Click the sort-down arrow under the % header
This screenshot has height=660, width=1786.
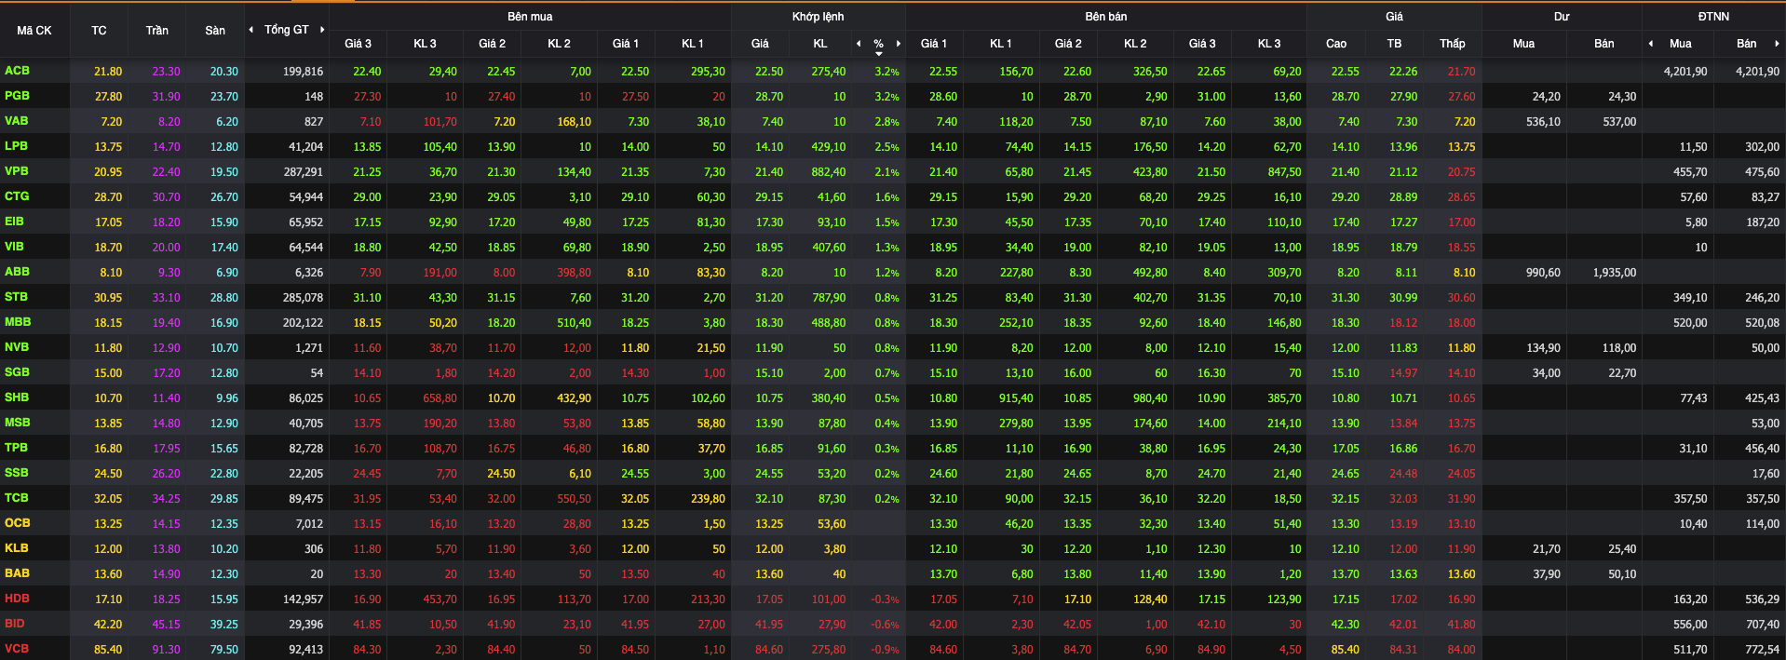point(878,54)
